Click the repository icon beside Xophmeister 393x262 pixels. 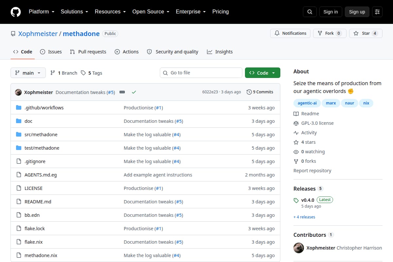click(x=13, y=34)
